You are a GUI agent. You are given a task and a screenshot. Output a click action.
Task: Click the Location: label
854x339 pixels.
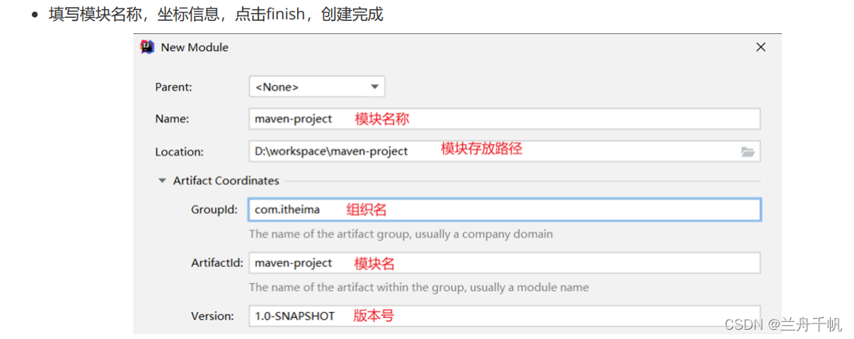point(179,152)
